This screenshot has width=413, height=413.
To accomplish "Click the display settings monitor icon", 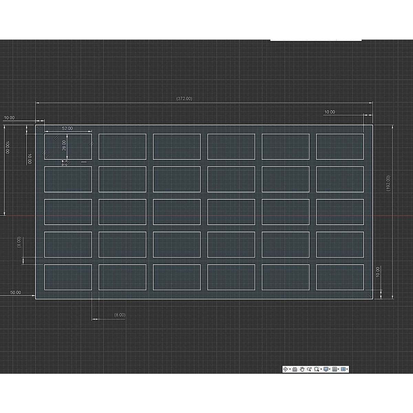I will [326, 369].
